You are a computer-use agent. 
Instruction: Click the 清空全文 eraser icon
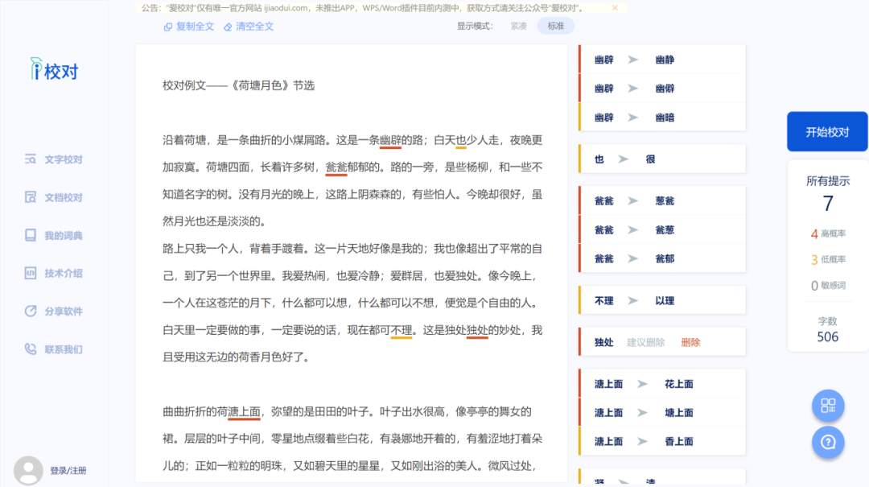pos(228,27)
